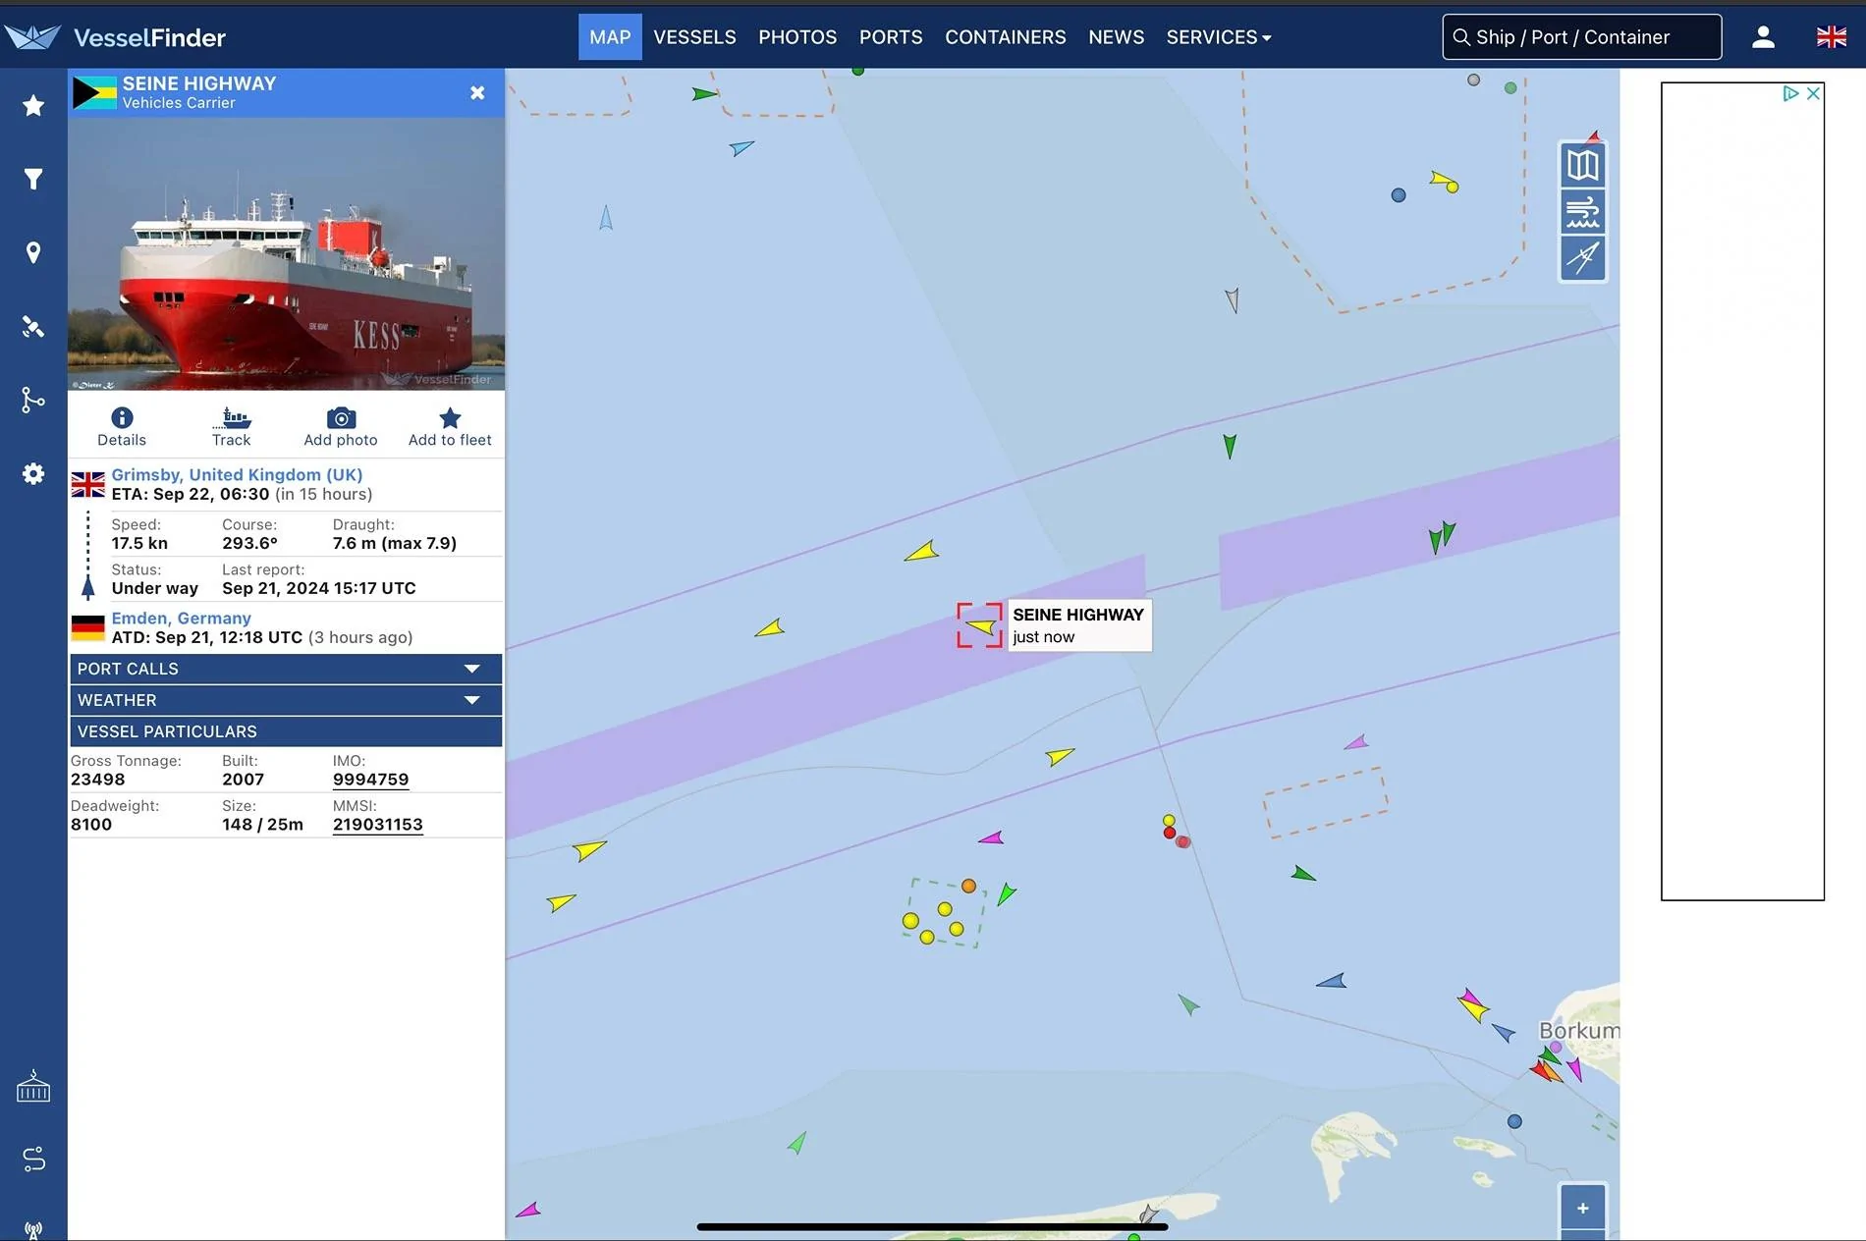
Task: Open the satellite icon in left sidebar
Action: [x=33, y=326]
